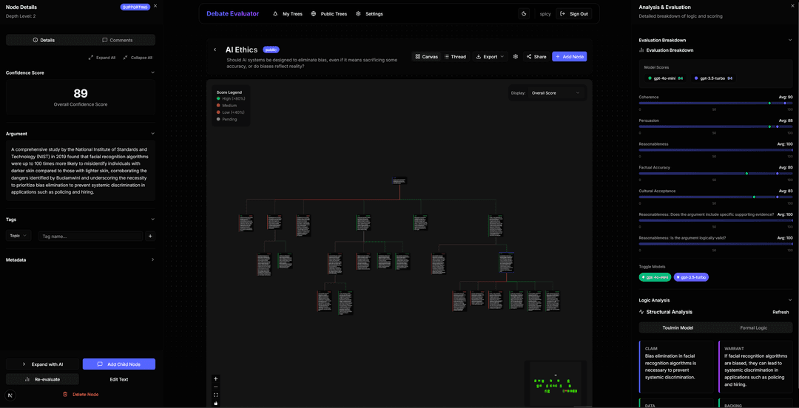Lock canvas interactivity with the lock icon
The image size is (799, 408).
(x=216, y=404)
